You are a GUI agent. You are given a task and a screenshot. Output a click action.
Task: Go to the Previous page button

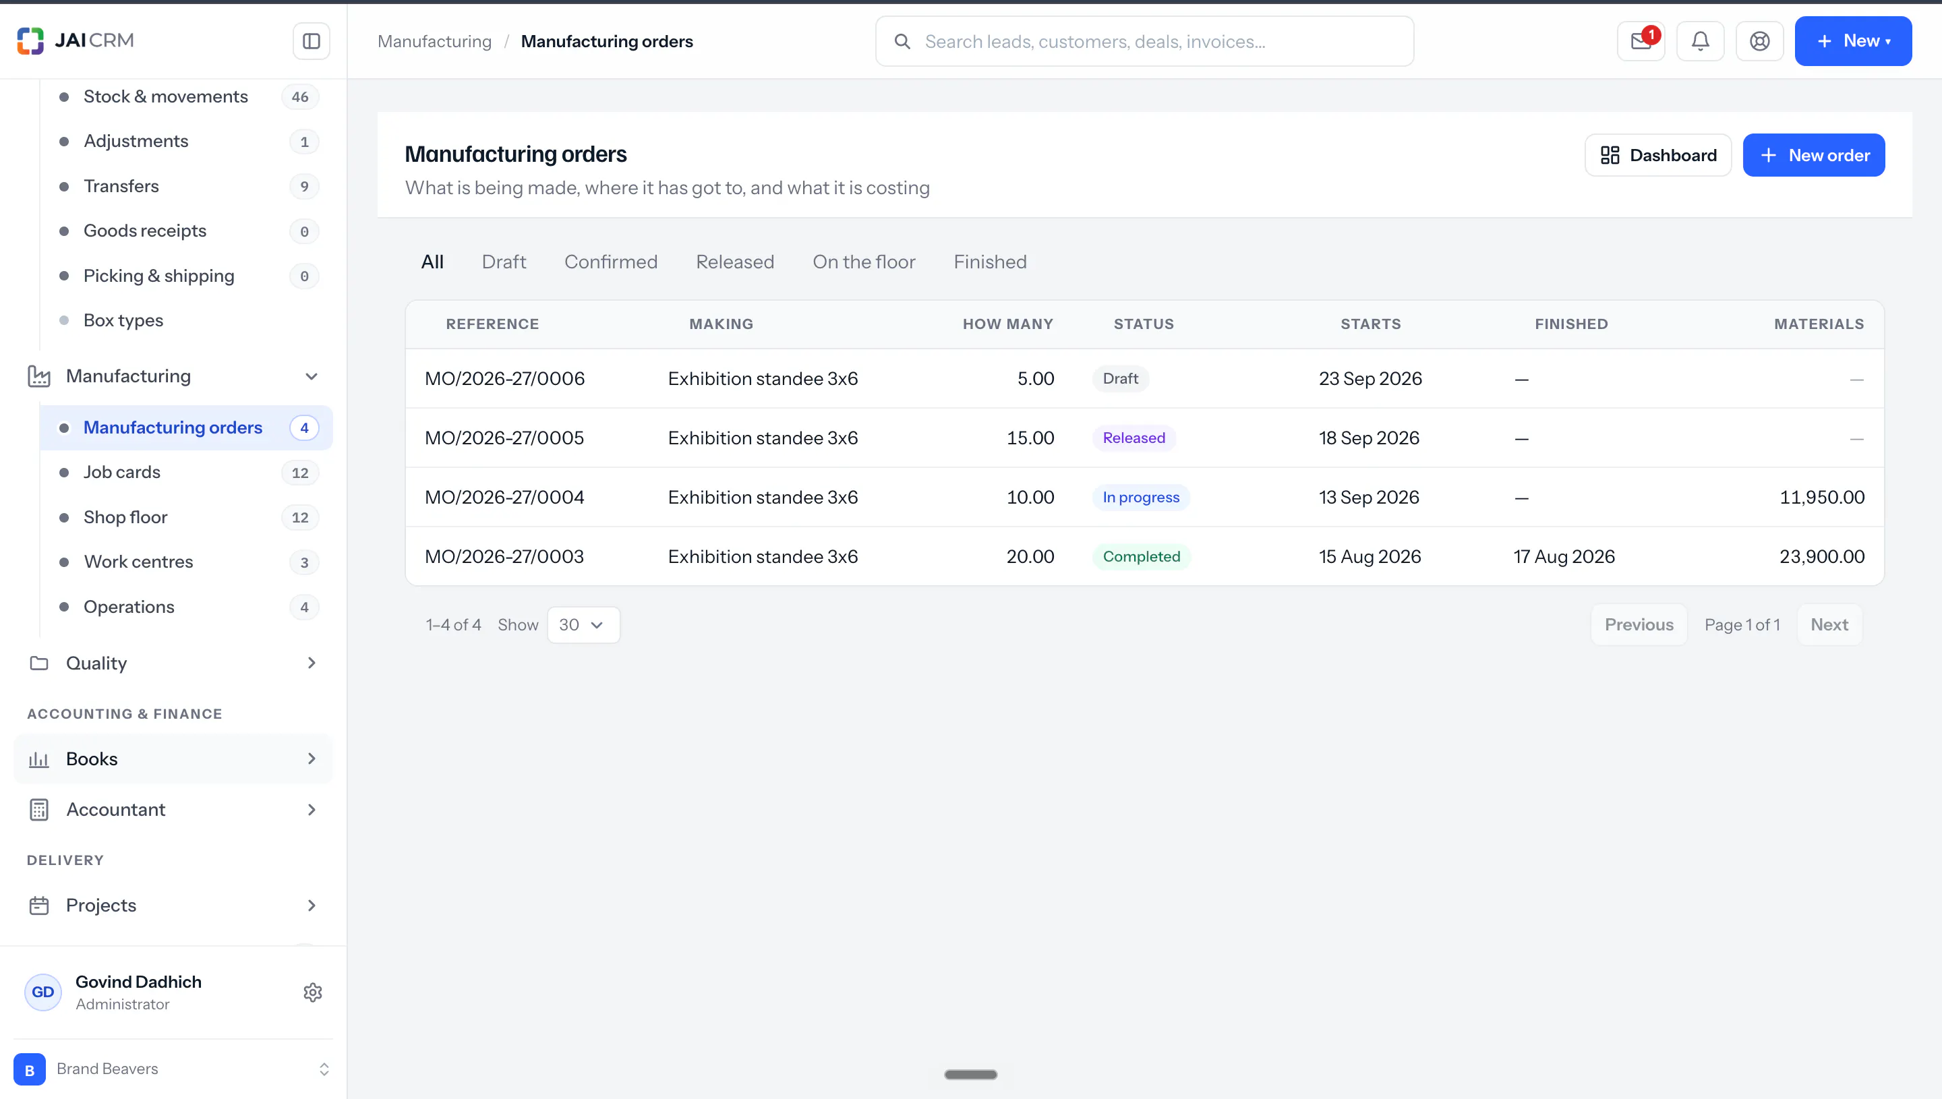click(1639, 624)
